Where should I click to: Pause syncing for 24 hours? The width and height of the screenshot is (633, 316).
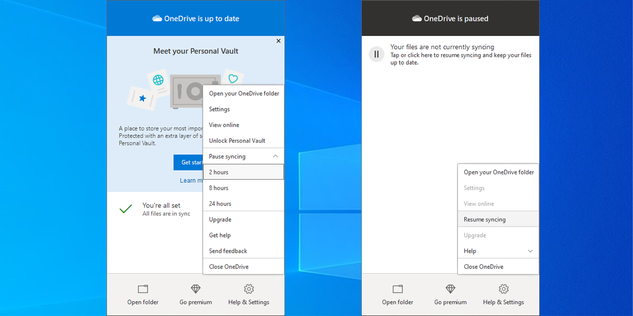(x=244, y=204)
